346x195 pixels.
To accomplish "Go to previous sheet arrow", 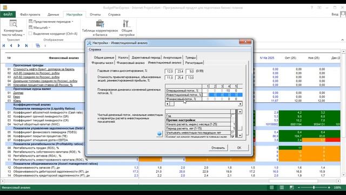I will coord(11,45).
